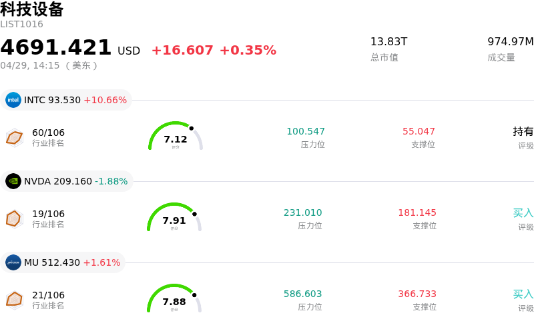
Task: Open the MU 512.430 stock chip
Action: coord(64,262)
